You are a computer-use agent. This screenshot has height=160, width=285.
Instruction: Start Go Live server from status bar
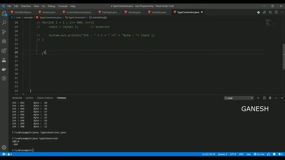259,154
